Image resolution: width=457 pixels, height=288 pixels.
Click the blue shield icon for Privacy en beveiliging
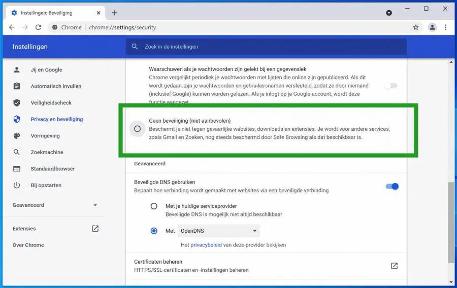[17, 119]
